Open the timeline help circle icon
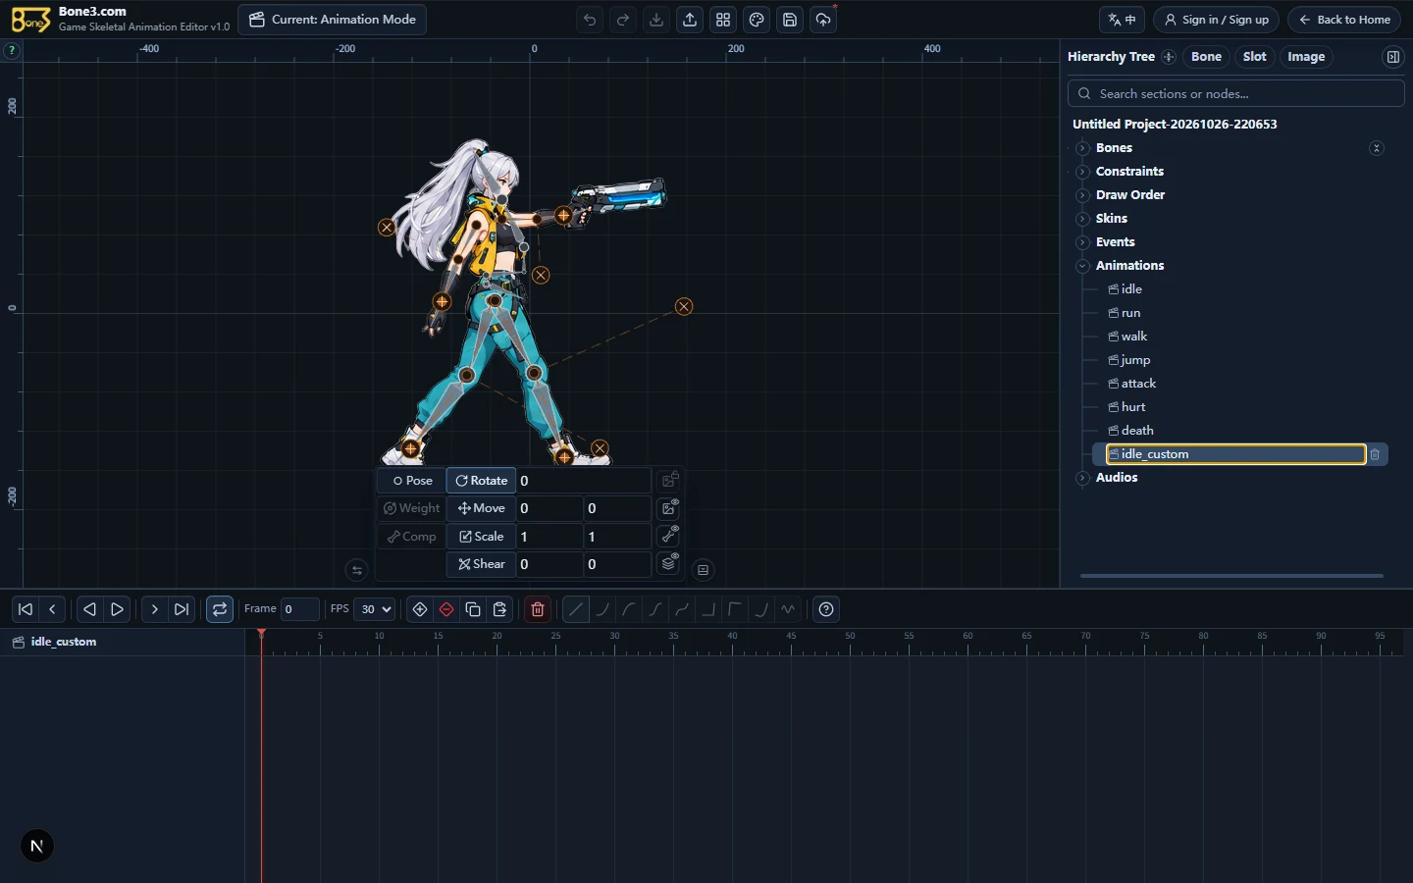Image resolution: width=1413 pixels, height=883 pixels. 826,609
